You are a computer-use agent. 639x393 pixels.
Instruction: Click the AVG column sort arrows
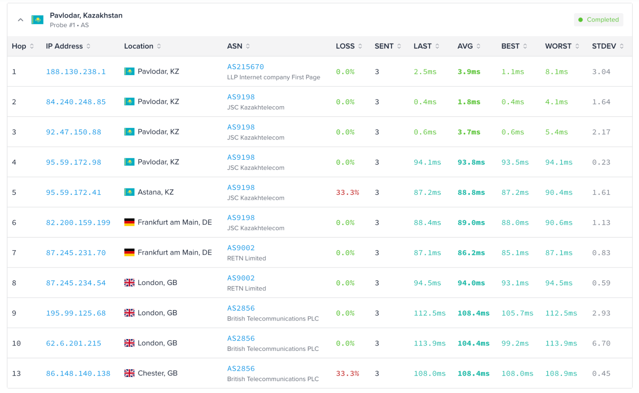pos(478,46)
